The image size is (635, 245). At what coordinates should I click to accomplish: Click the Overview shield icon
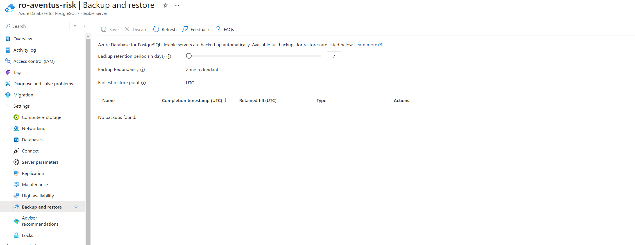point(8,39)
